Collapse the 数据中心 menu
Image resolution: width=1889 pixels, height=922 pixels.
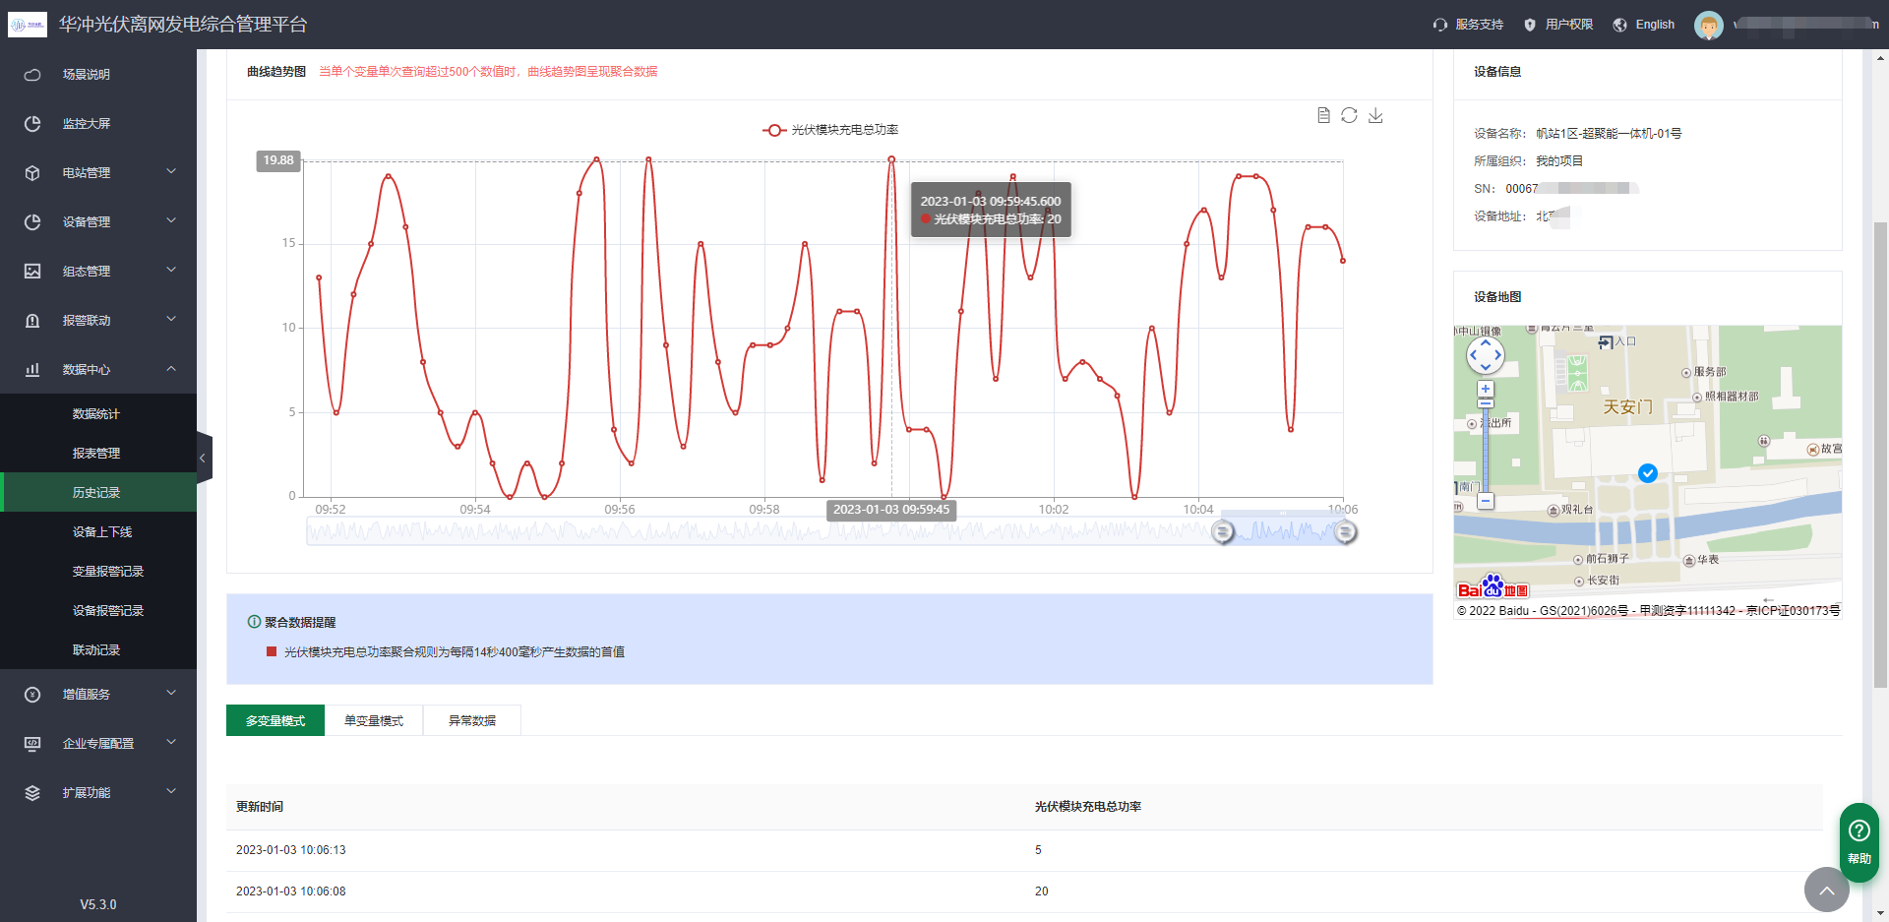pos(98,369)
